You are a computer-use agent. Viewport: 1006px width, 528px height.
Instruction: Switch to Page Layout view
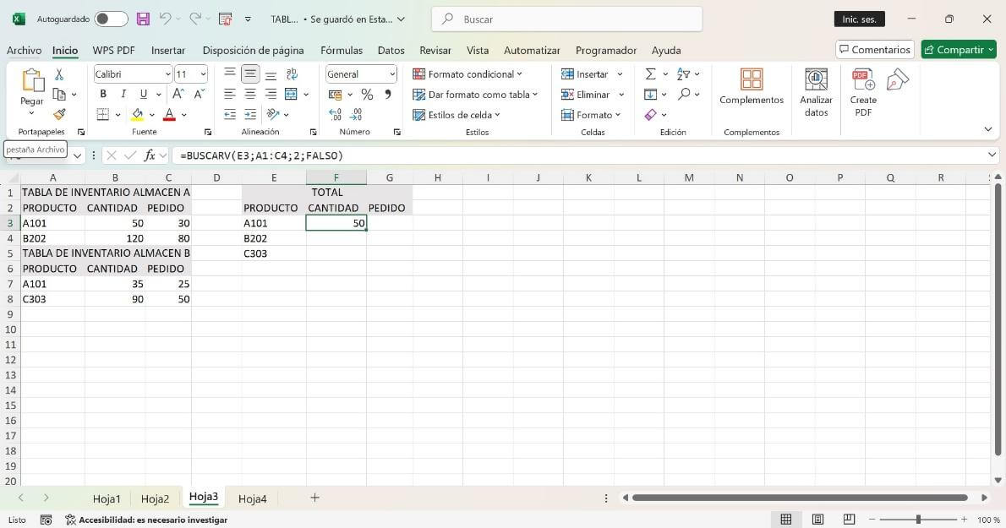818,520
